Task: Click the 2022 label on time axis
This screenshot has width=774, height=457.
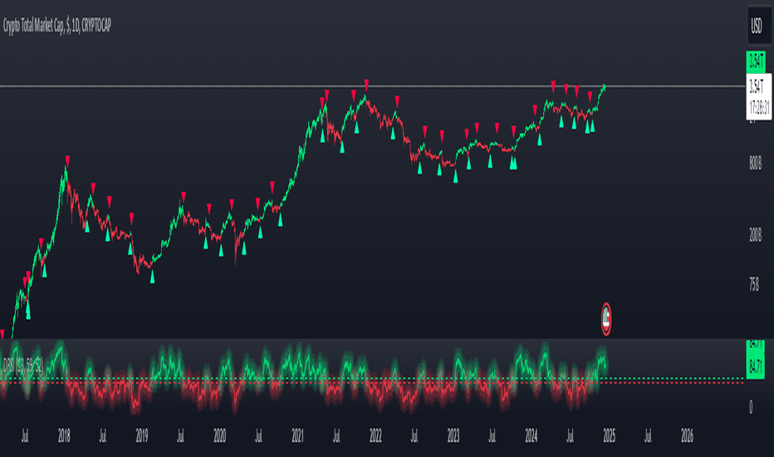Action: 375,435
